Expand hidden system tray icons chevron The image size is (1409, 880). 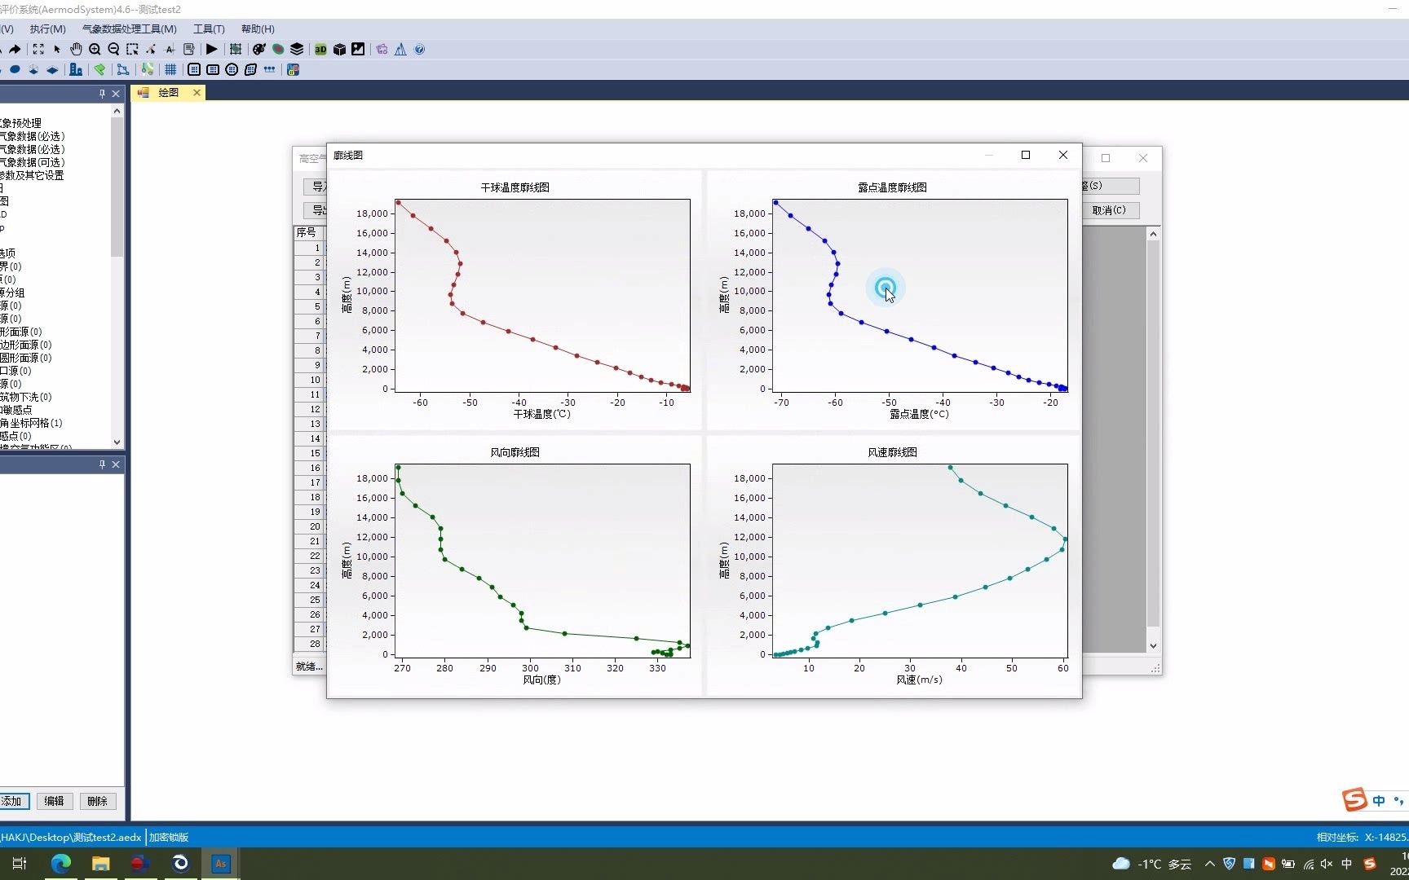(x=1209, y=864)
